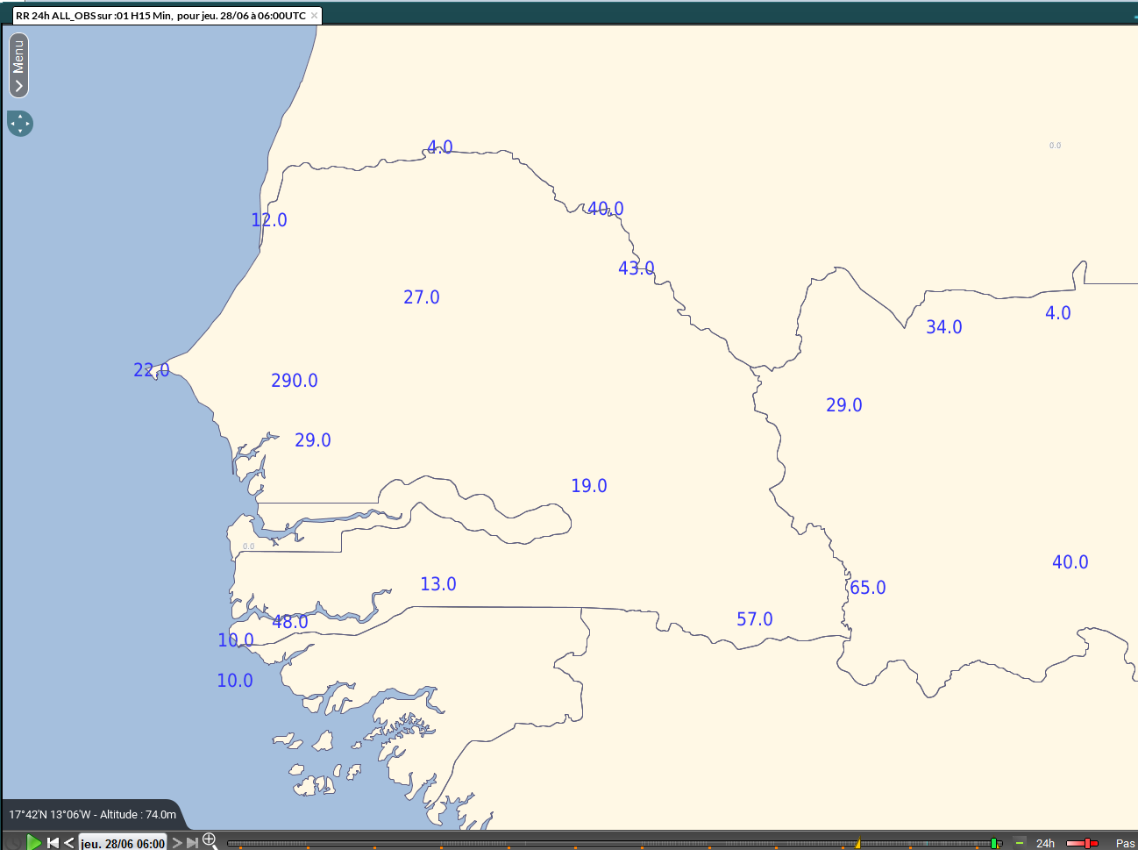
Task: Click the clock icon at bottom-left corner
Action: pyautogui.click(x=12, y=843)
